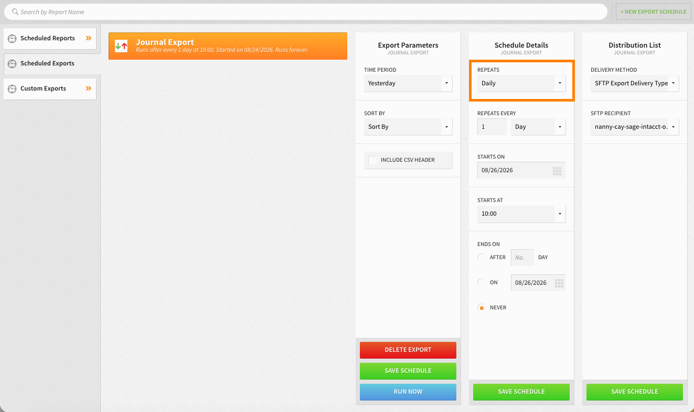Image resolution: width=694 pixels, height=412 pixels.
Task: Open the Repeats Daily dropdown
Action: (521, 83)
